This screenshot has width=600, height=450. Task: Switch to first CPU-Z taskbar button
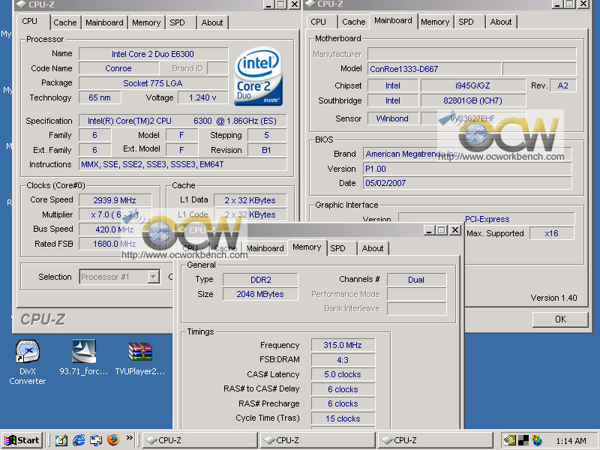199,440
